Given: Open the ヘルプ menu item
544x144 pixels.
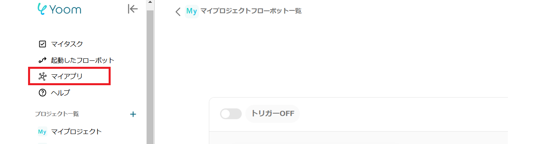Looking at the screenshot, I should [x=61, y=93].
